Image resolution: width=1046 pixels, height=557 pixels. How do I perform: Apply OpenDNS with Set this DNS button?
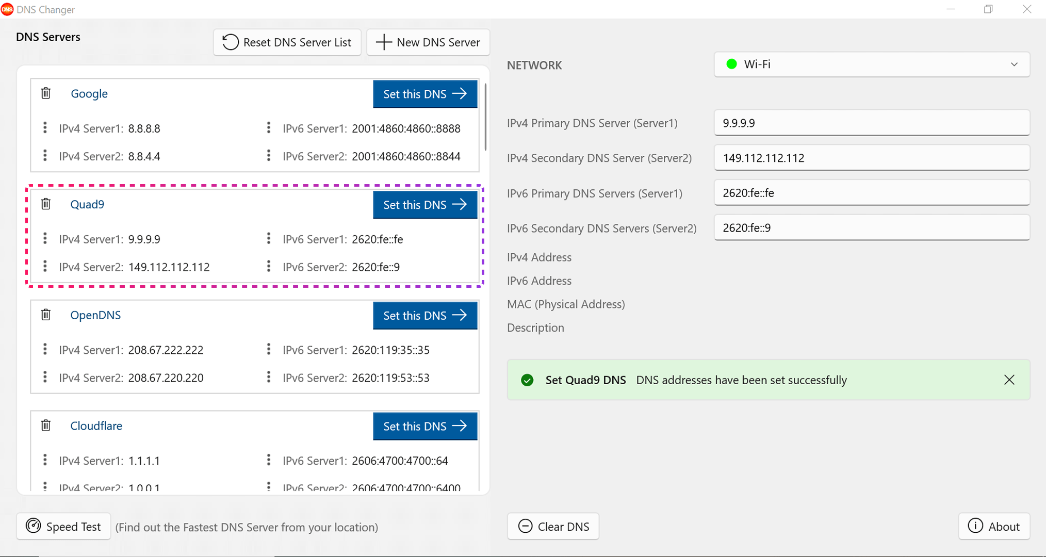(424, 315)
